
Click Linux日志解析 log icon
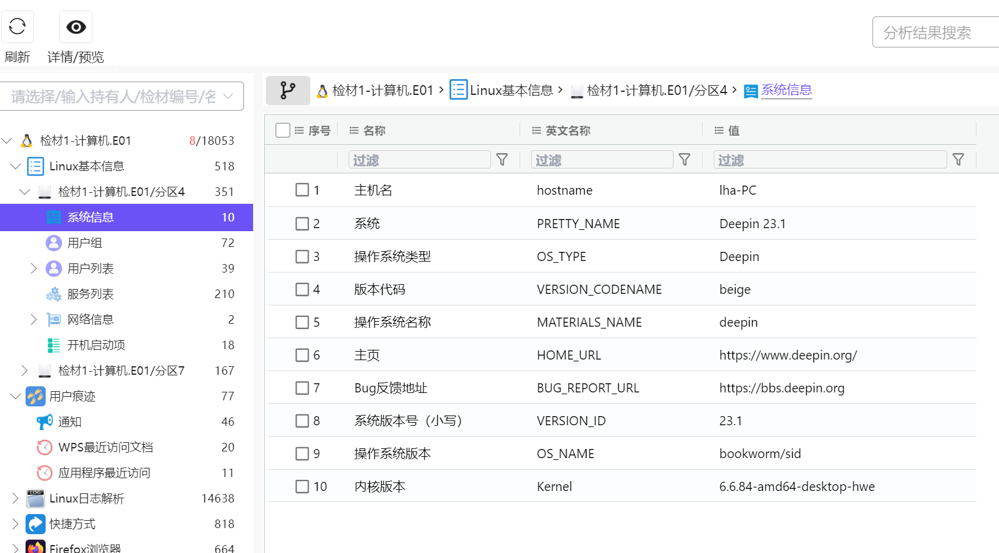pyautogui.click(x=35, y=498)
